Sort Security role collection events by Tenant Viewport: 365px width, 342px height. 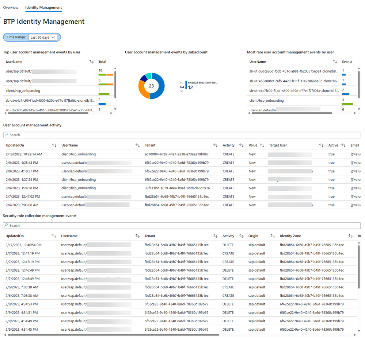pyautogui.click(x=215, y=236)
